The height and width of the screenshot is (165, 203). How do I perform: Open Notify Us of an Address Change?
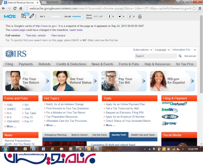click(65, 104)
